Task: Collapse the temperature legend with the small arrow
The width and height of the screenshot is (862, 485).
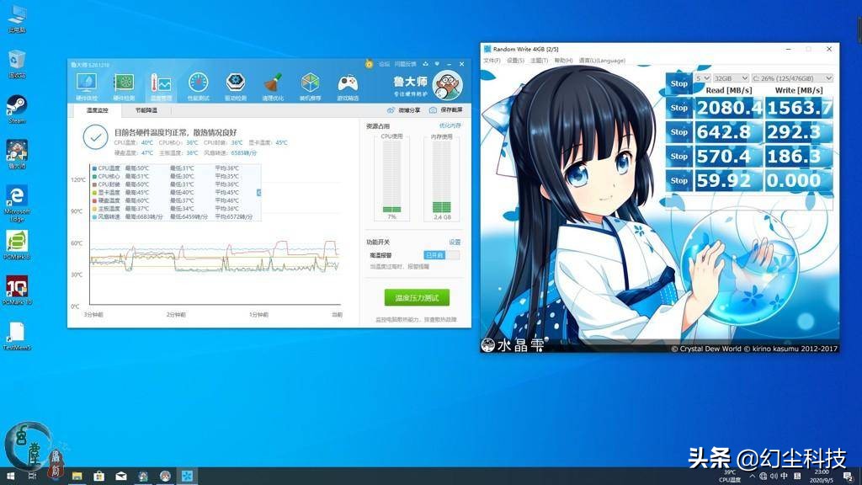Action: (x=259, y=193)
